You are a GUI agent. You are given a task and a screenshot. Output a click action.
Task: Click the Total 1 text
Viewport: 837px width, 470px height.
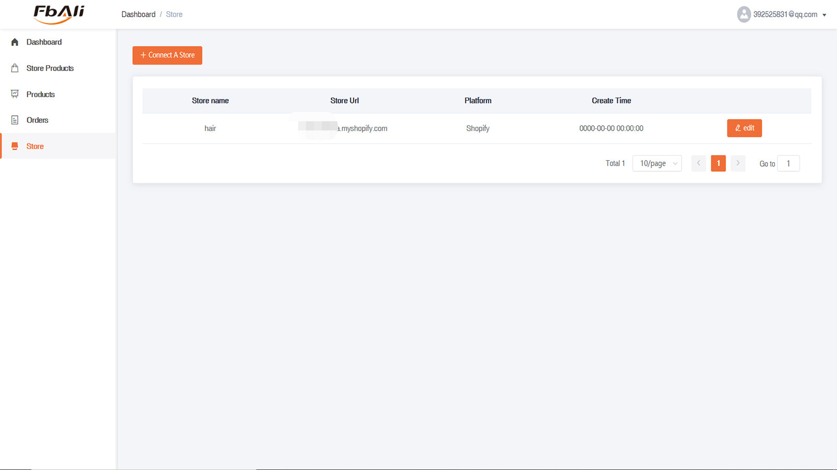click(x=615, y=163)
